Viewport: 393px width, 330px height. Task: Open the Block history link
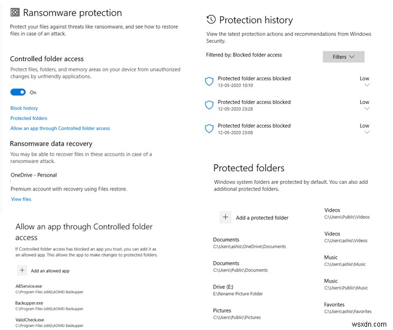[24, 108]
